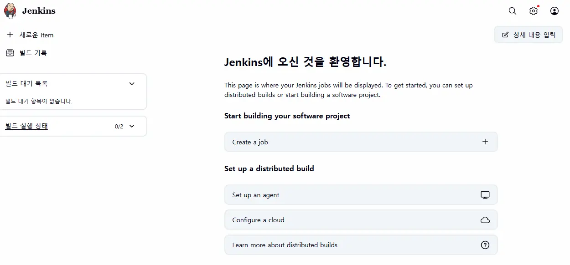Image resolution: width=570 pixels, height=265 pixels.
Task: Click the pencil icon on 상세 내용 입력
Action: coord(505,35)
